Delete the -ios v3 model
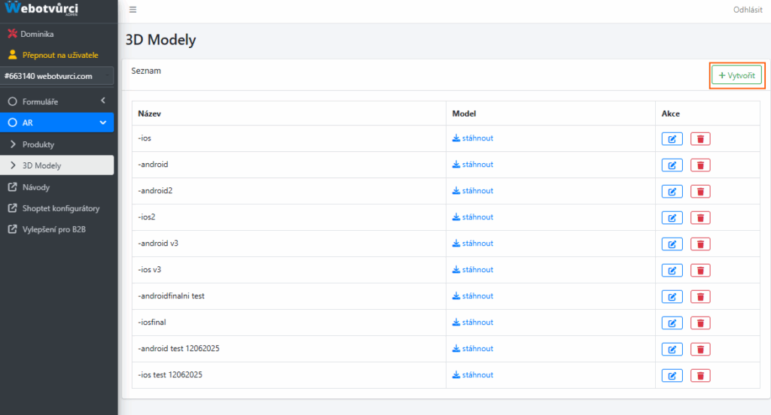The image size is (771, 415). pos(700,270)
